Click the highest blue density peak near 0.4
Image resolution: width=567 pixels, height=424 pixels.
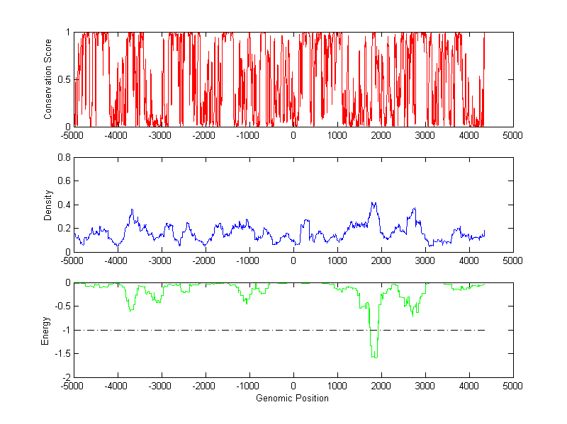(x=373, y=204)
